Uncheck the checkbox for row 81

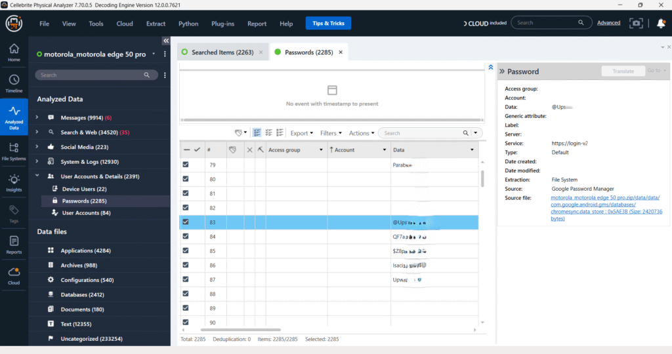186,193
